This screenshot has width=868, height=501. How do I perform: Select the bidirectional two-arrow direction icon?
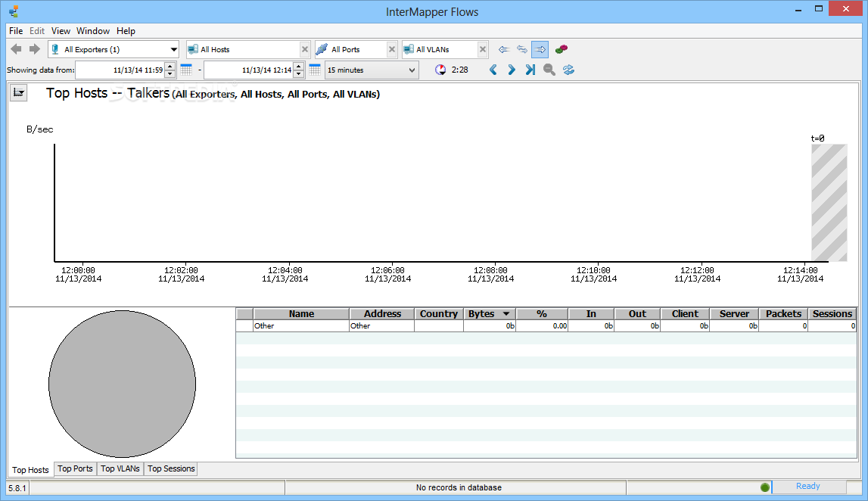pos(522,49)
